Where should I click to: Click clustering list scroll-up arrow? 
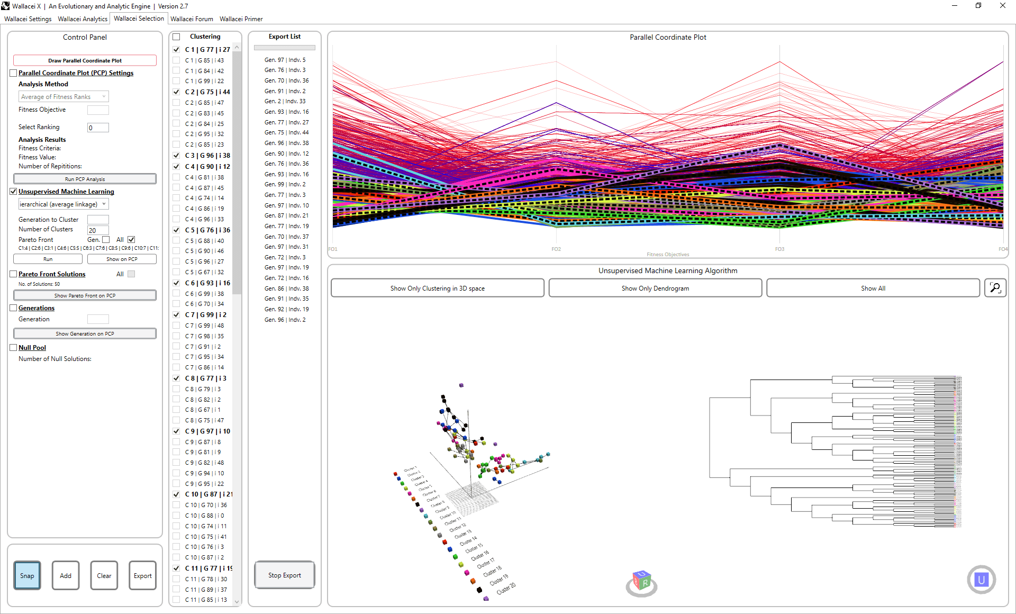[237, 48]
